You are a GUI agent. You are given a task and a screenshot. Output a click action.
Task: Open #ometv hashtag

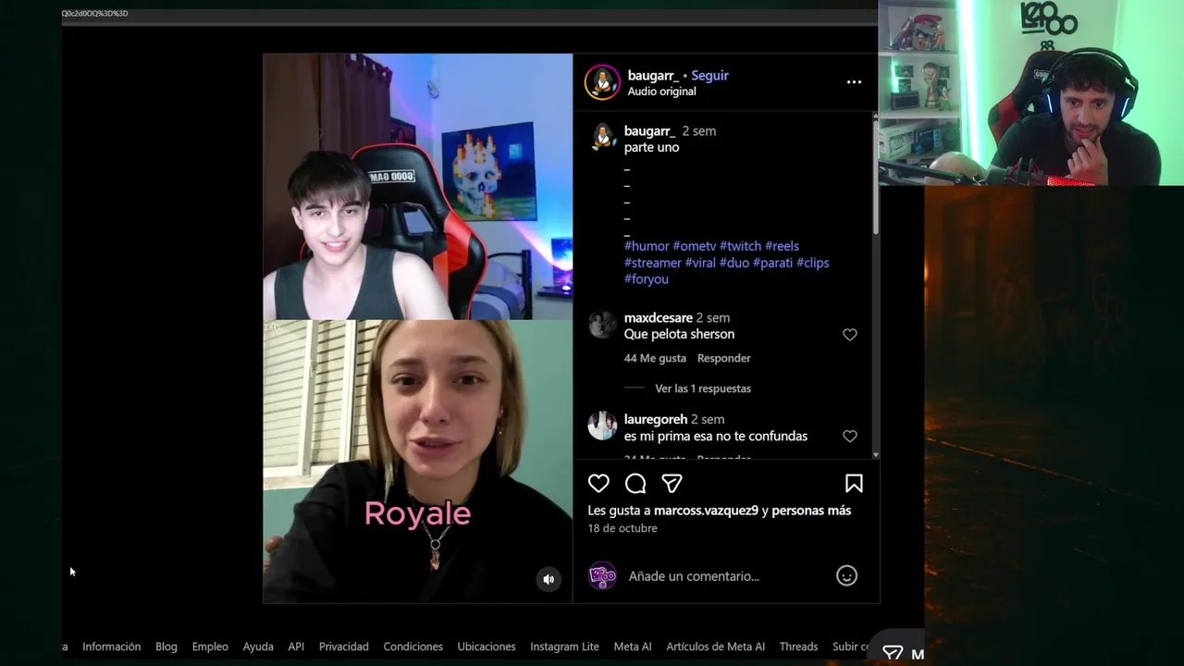point(694,246)
